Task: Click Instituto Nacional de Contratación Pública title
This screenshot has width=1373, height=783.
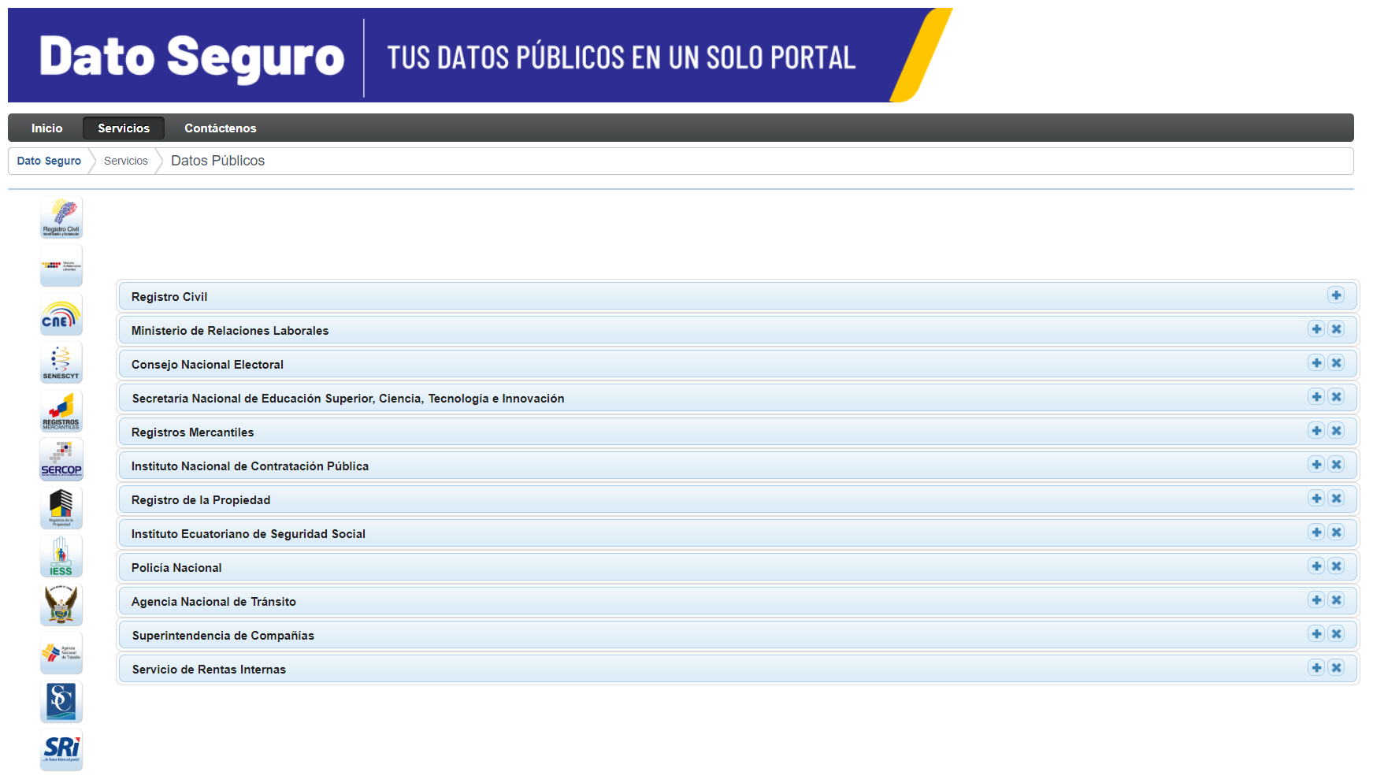Action: click(250, 466)
